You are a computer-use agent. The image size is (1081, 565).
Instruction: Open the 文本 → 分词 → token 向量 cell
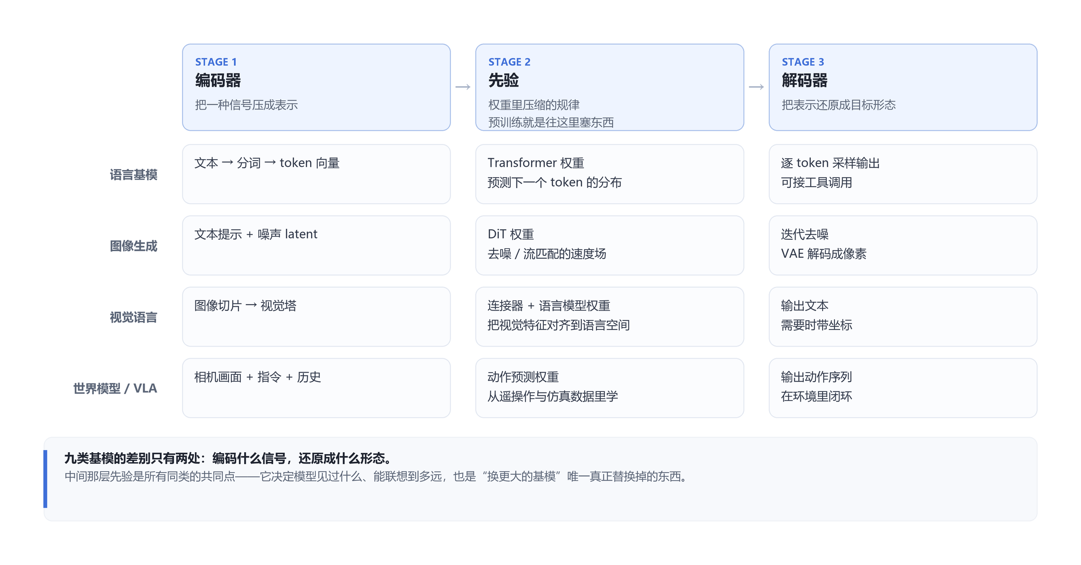pyautogui.click(x=316, y=174)
